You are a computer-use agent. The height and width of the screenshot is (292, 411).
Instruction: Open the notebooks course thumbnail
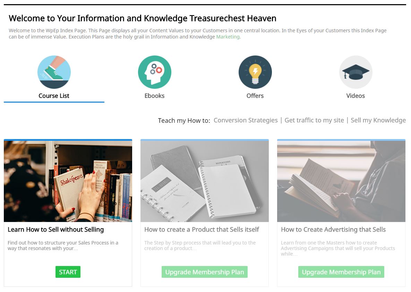click(204, 181)
